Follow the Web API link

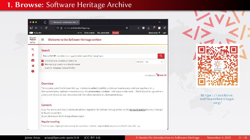[x=162, y=75]
